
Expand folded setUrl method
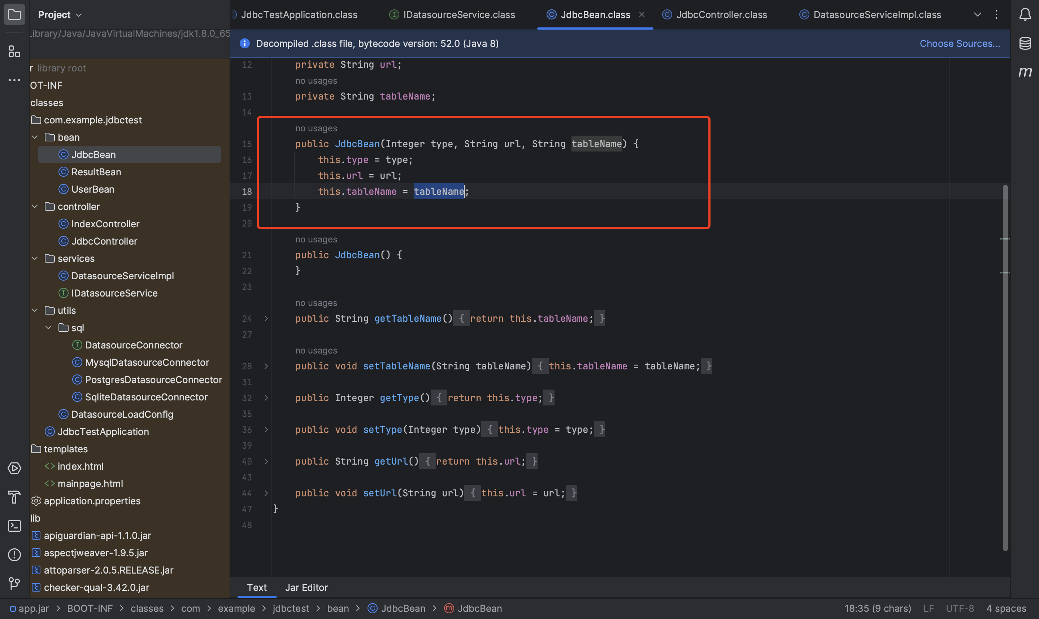(266, 493)
